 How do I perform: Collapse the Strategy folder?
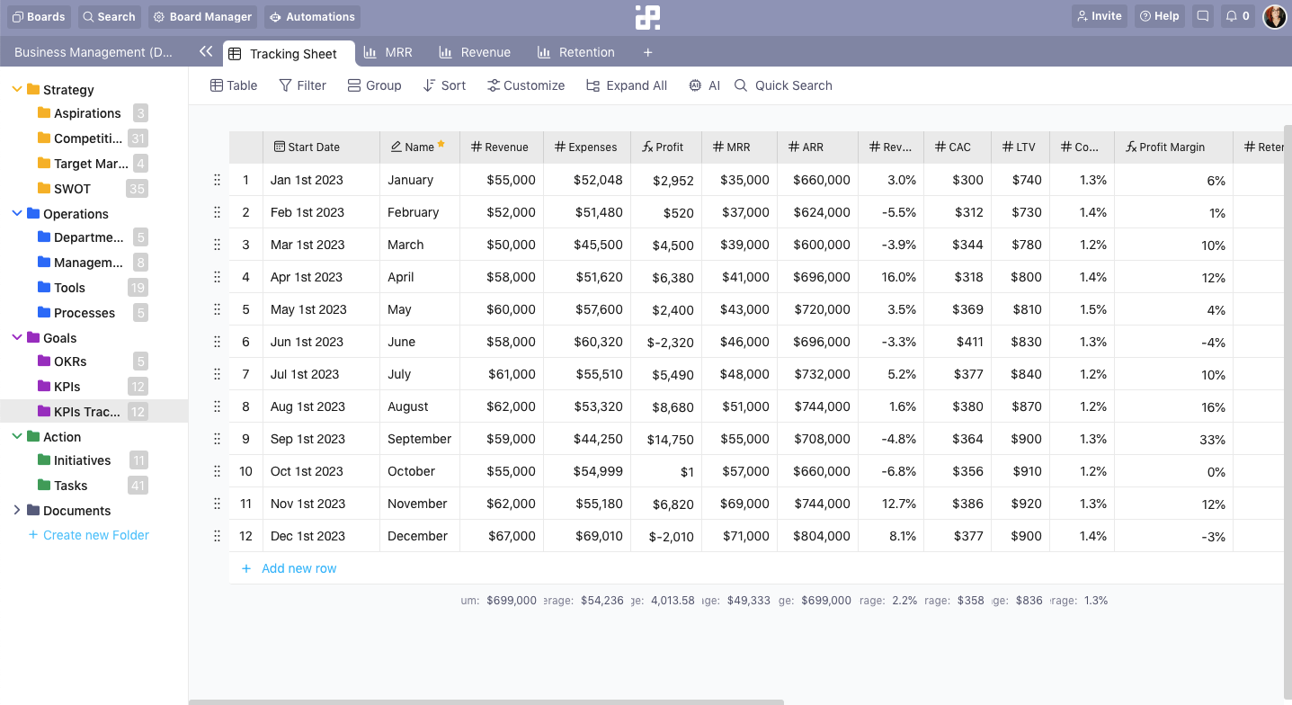pyautogui.click(x=16, y=89)
